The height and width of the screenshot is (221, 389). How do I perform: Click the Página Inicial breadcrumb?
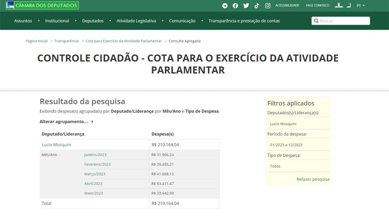point(36,41)
